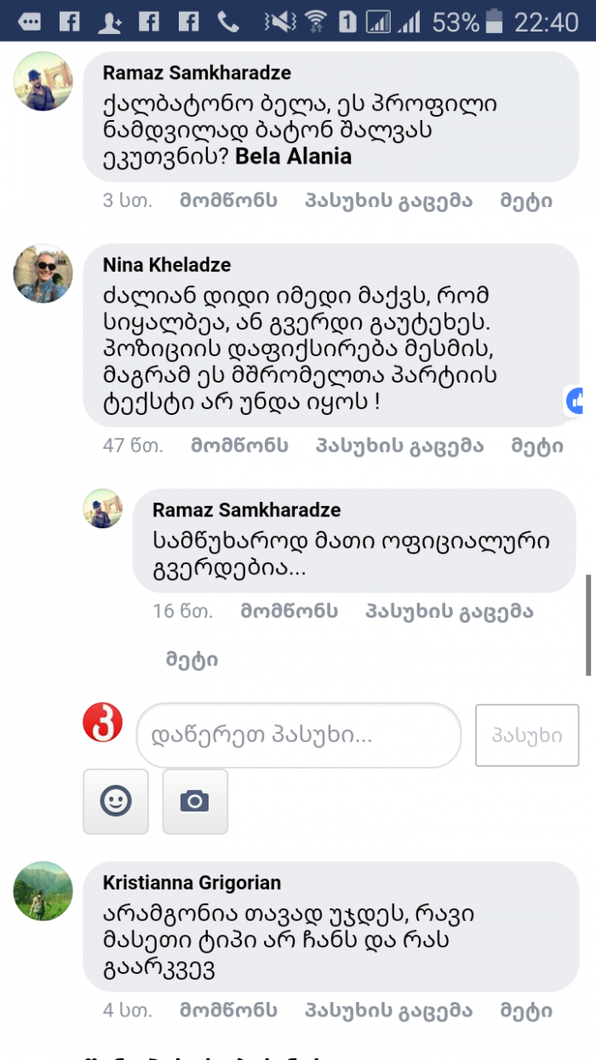Viewport: 596px width, 1060px height.
Task: Tap the missed call phone icon notification
Action: [x=229, y=21]
